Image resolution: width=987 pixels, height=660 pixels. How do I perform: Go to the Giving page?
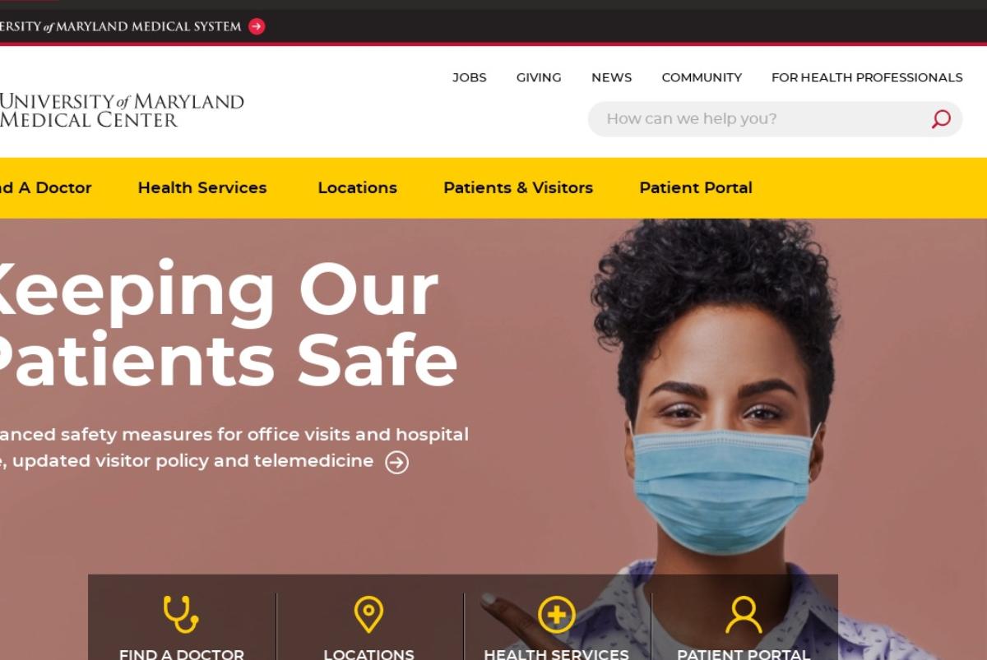(x=539, y=77)
